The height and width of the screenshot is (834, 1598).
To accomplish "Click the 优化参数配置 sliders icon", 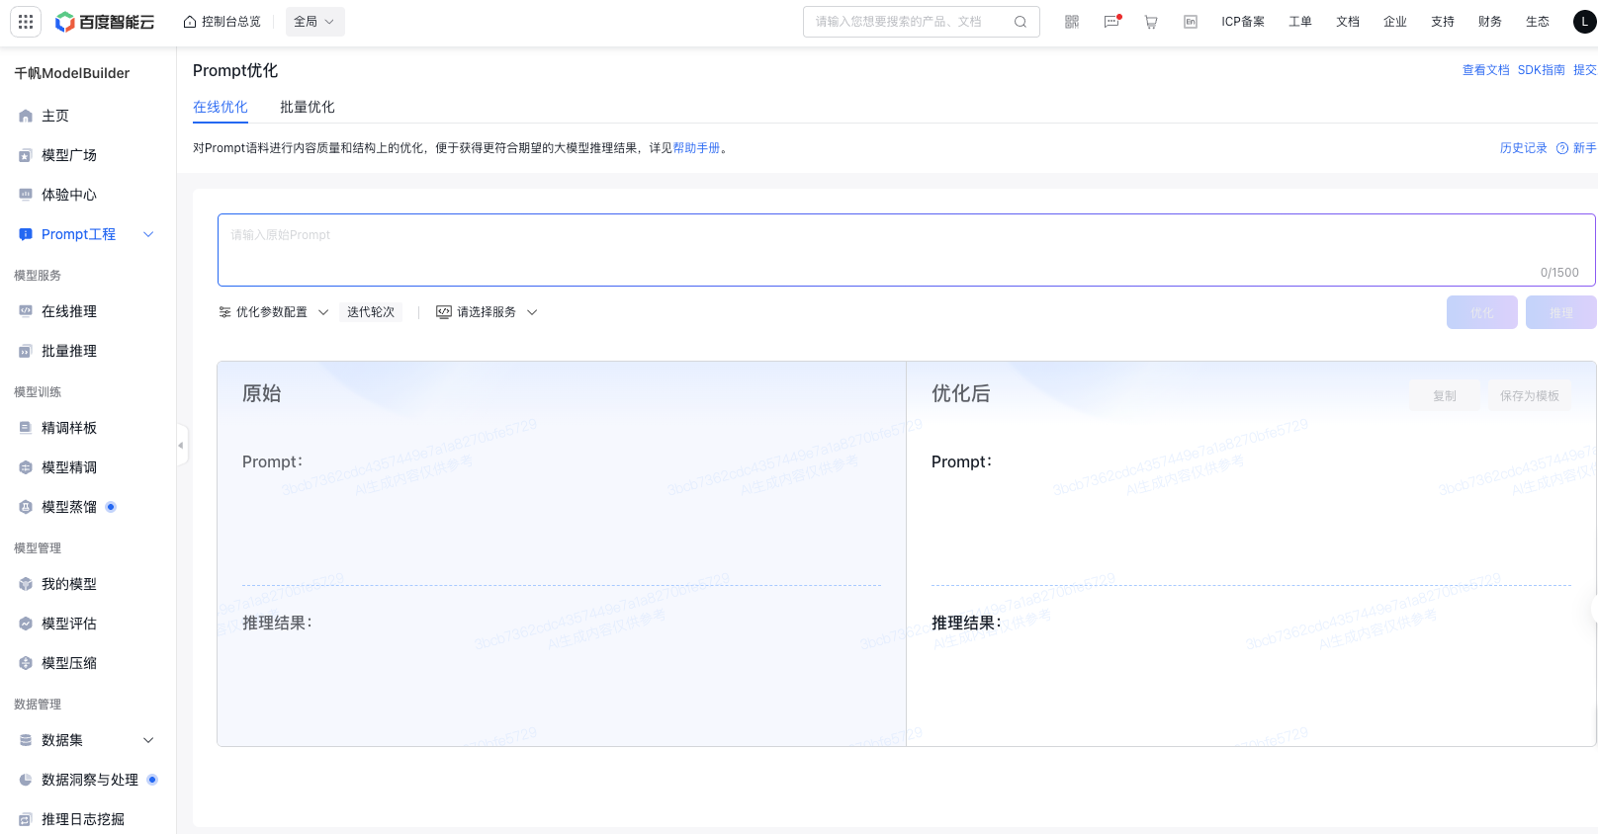I will (224, 312).
